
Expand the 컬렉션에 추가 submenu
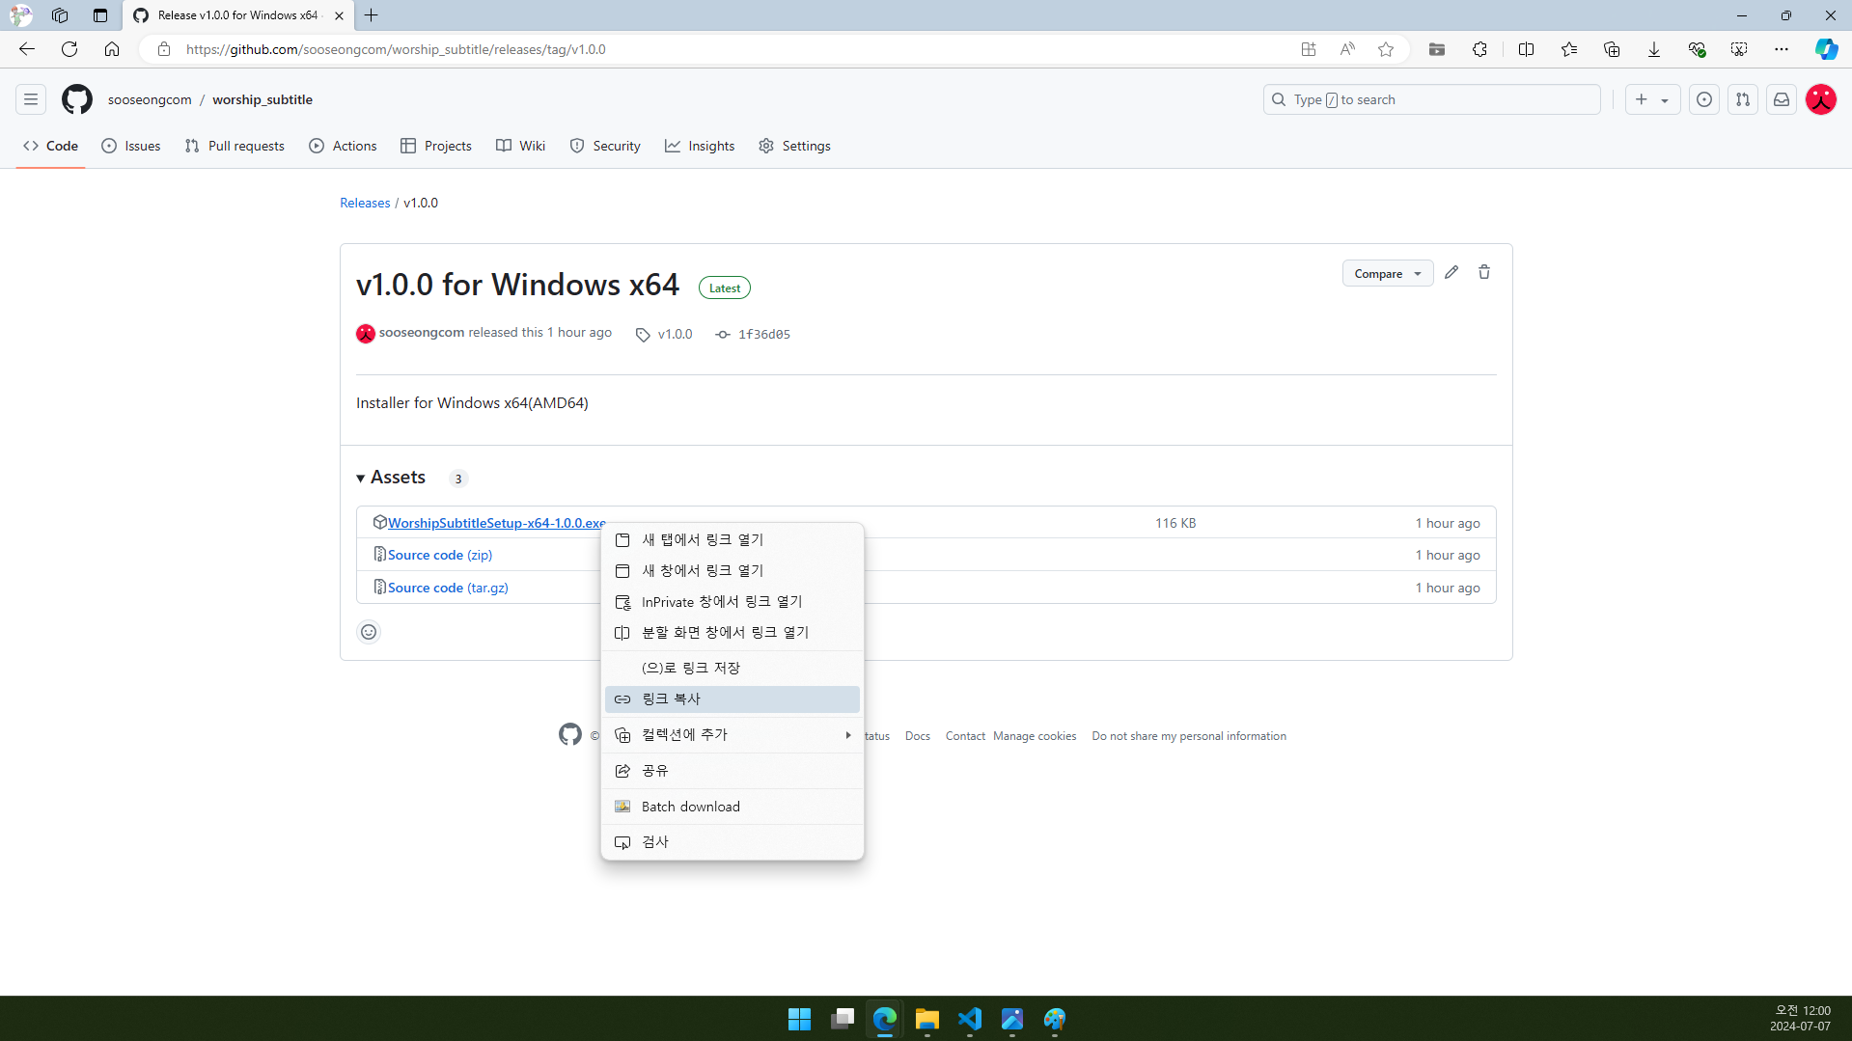[733, 735]
